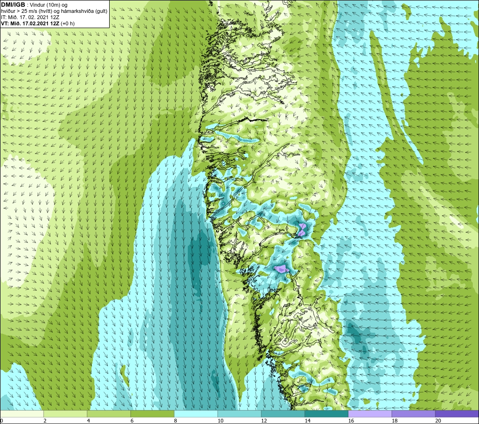Click the 6–8 m/s olive green legend swatch

(x=152, y=413)
